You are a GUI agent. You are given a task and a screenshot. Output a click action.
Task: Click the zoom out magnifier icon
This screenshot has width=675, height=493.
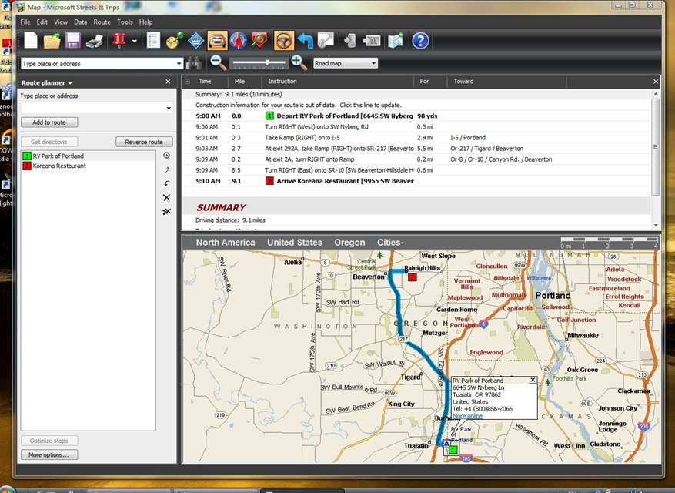click(x=219, y=63)
